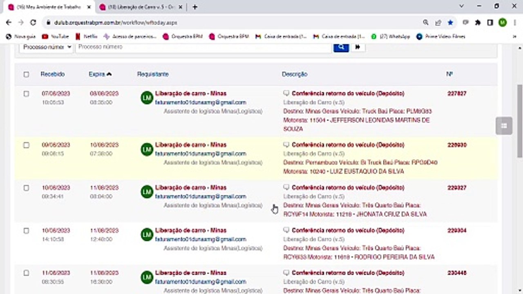The width and height of the screenshot is (523, 294).
Task: Toggle the select-all checkbox in table header
Action: [26, 74]
